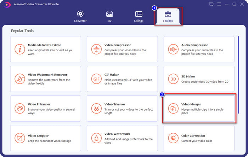
Task: Click 'Add text and image watermark' description
Action: click(x=129, y=141)
